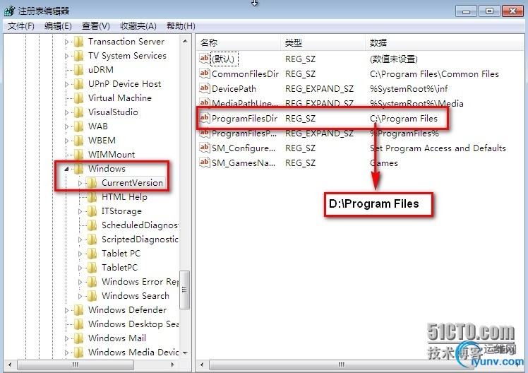Collapse the Windows key
The height and width of the screenshot is (373, 528).
[x=66, y=169]
